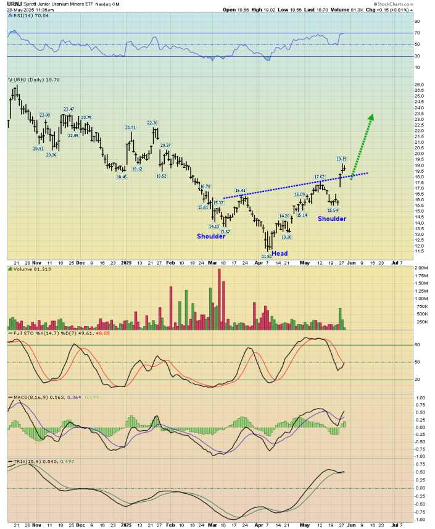Click the 22.75 price label
The height and width of the screenshot is (529, 435).
(x=86, y=117)
